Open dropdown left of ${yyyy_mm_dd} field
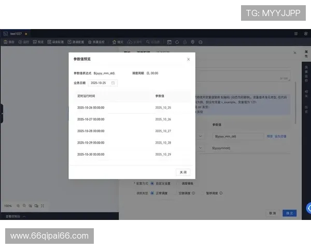Screen dimensions: 311x249 [200, 136]
